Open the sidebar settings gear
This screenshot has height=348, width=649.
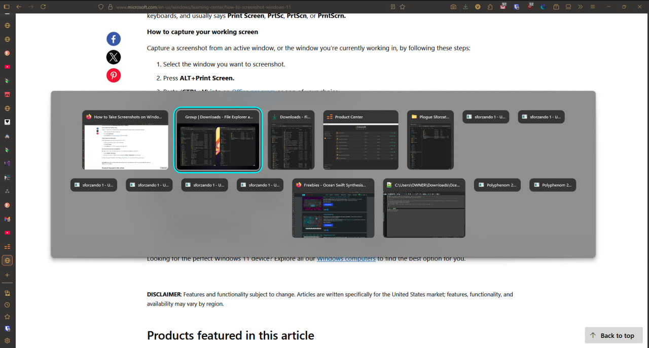pos(7,340)
